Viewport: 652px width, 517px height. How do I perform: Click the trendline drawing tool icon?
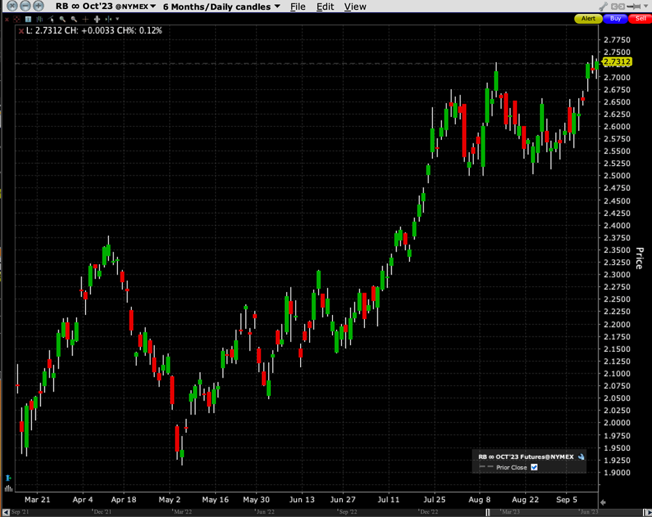[x=49, y=19]
